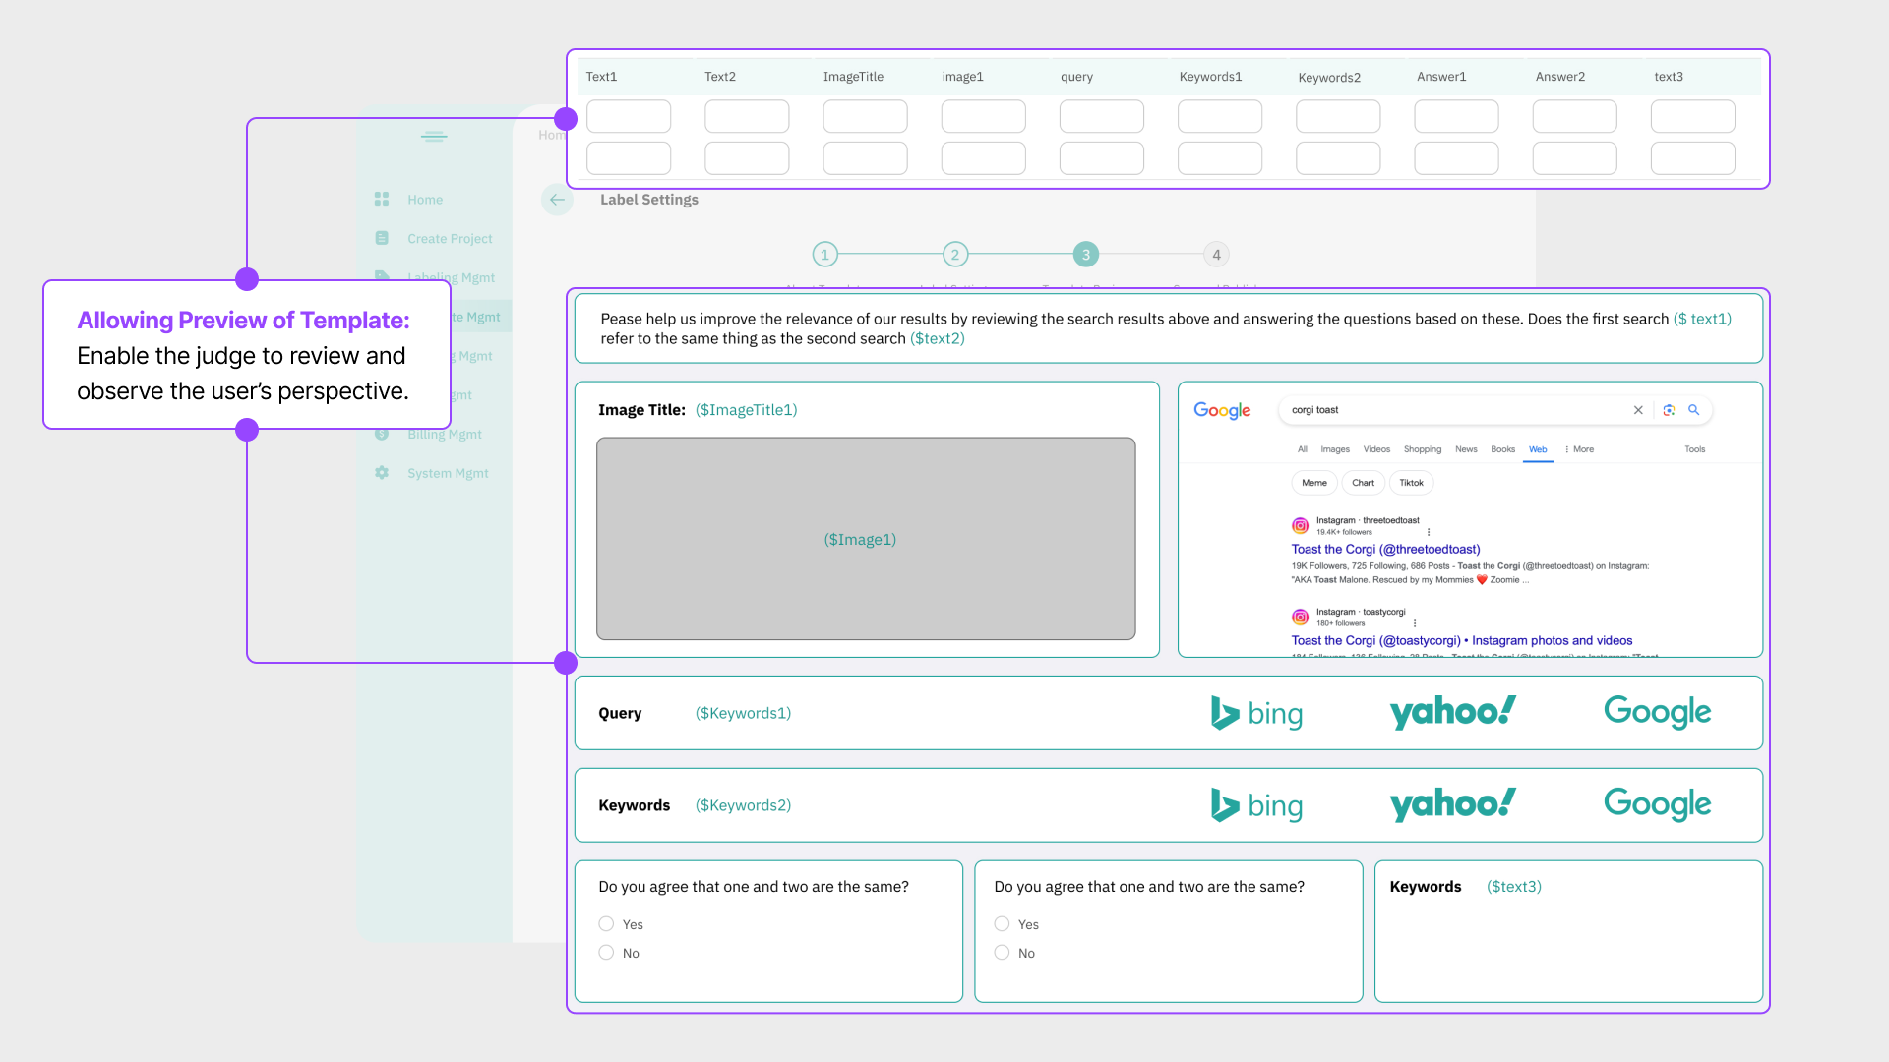
Task: Click the Google Lens camera icon
Action: point(1669,410)
